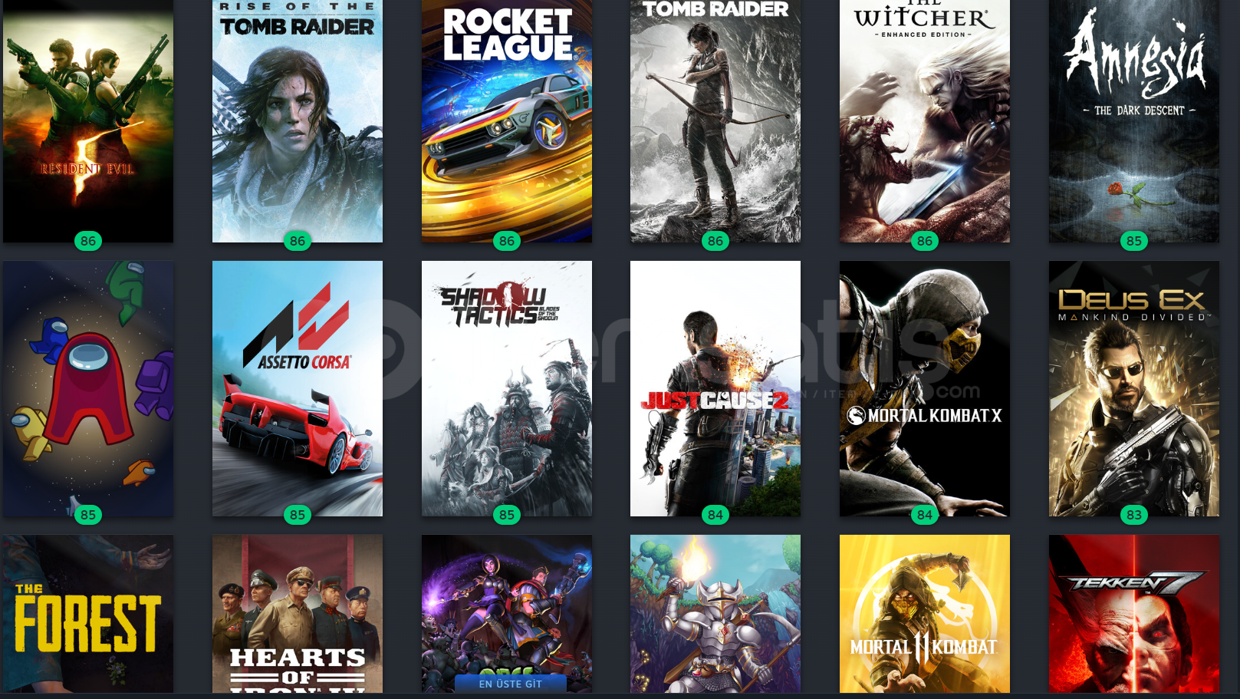Screen dimensions: 1240x699
Task: Click the grayscale Tomb Raider cover
Action: point(715,121)
